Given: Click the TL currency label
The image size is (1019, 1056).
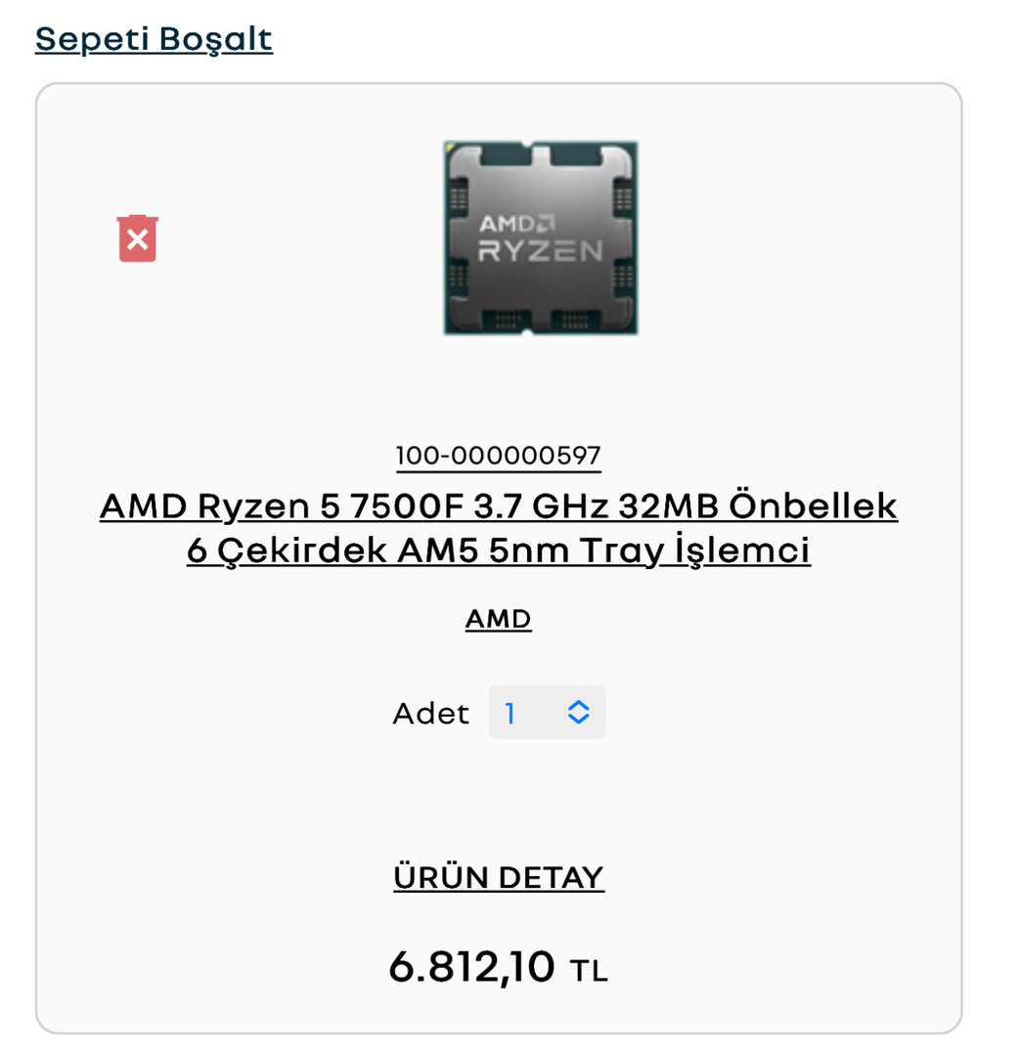Looking at the screenshot, I should click(589, 971).
